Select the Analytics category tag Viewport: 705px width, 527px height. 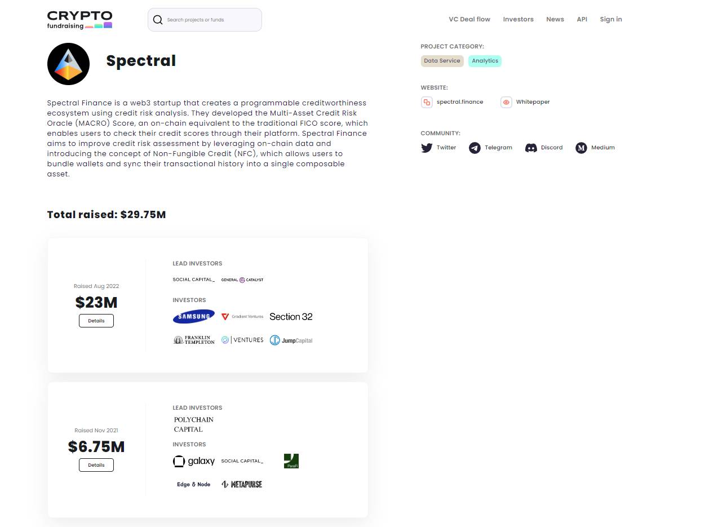pyautogui.click(x=485, y=61)
